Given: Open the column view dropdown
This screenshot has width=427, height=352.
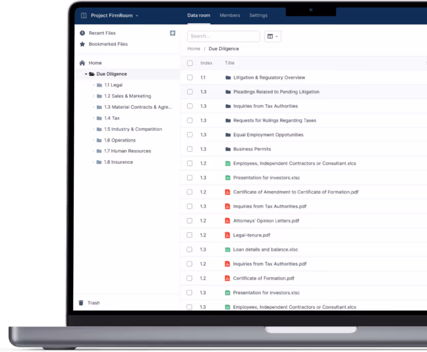Looking at the screenshot, I should (273, 36).
